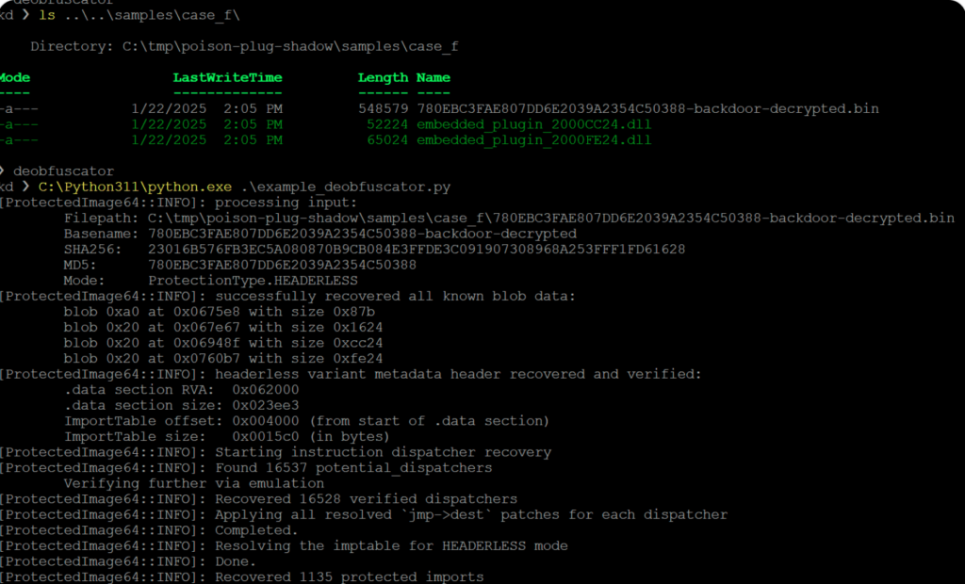Click the Recovered 16528 verified dispatchers line

(258, 498)
